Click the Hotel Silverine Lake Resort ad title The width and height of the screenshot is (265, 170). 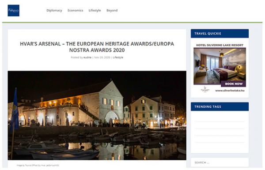tap(220, 45)
